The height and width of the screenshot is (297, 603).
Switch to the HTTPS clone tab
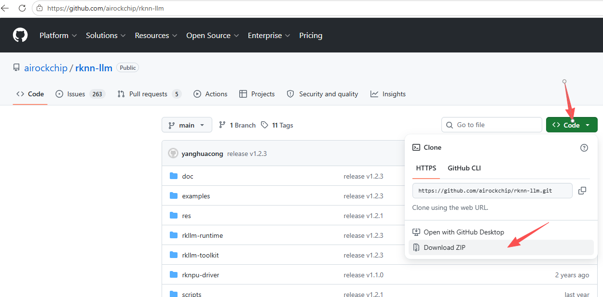426,168
